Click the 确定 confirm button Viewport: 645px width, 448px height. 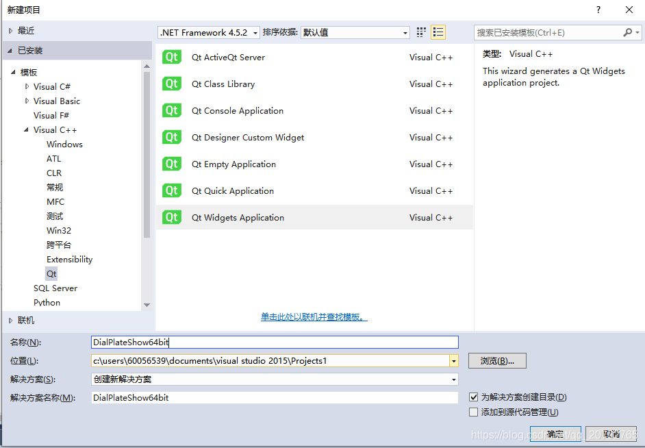555,434
